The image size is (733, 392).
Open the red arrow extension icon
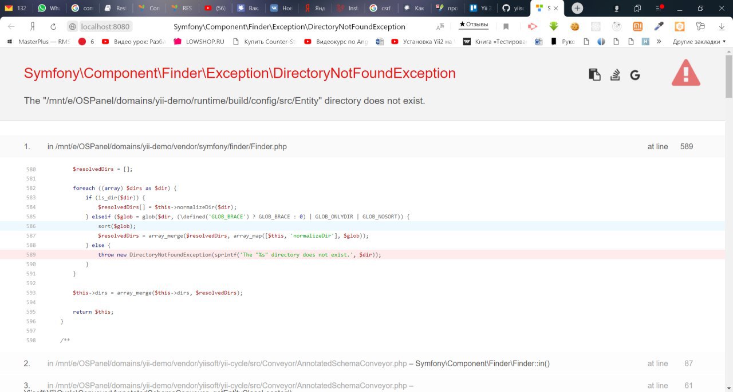tap(533, 26)
